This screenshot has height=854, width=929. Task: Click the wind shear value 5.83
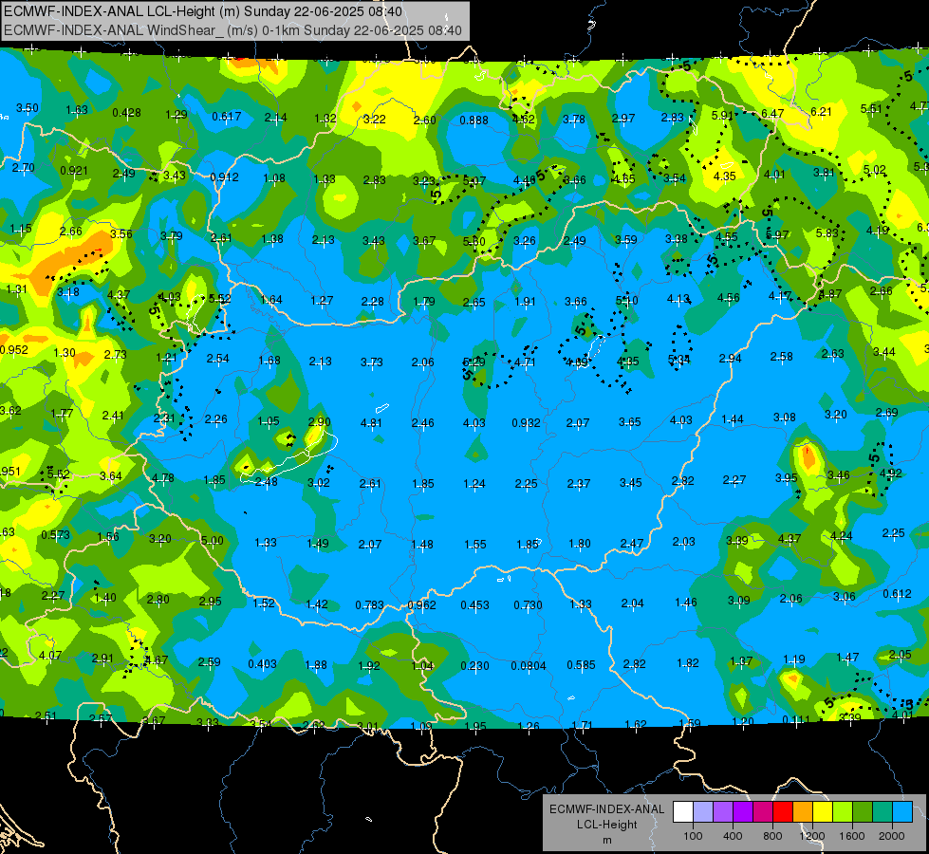pos(827,233)
